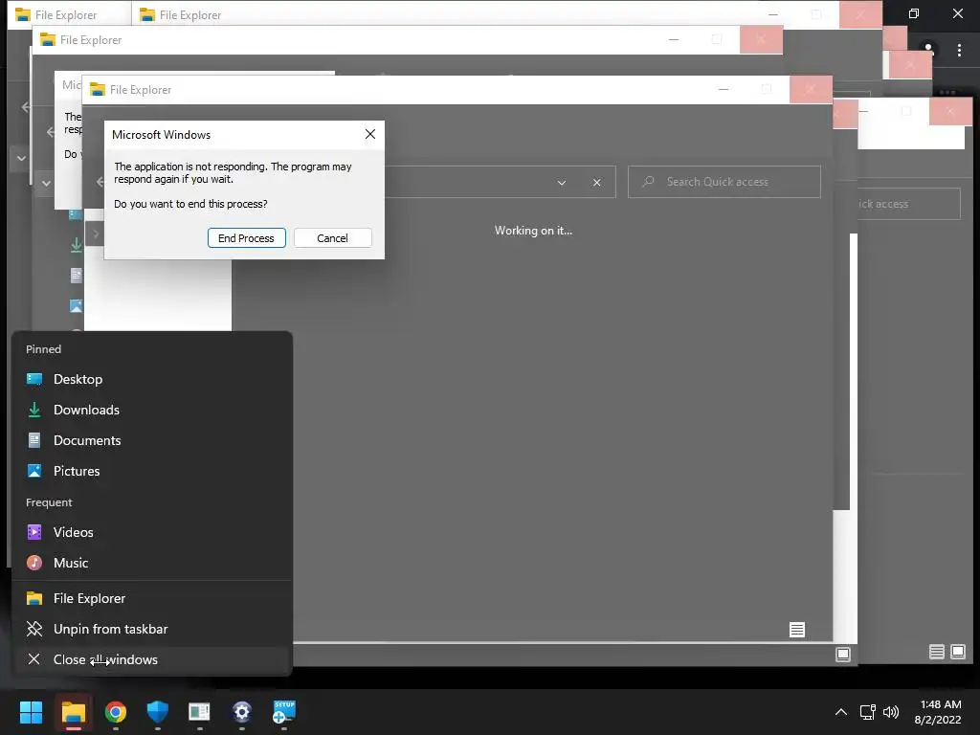This screenshot has height=735, width=980.
Task: Open the Windows Start menu
Action: tap(32, 712)
